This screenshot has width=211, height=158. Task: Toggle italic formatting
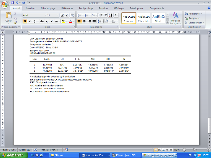pos(30,21)
